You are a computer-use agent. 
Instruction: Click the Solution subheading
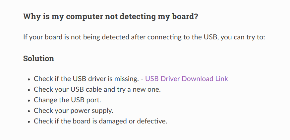[x=39, y=59]
